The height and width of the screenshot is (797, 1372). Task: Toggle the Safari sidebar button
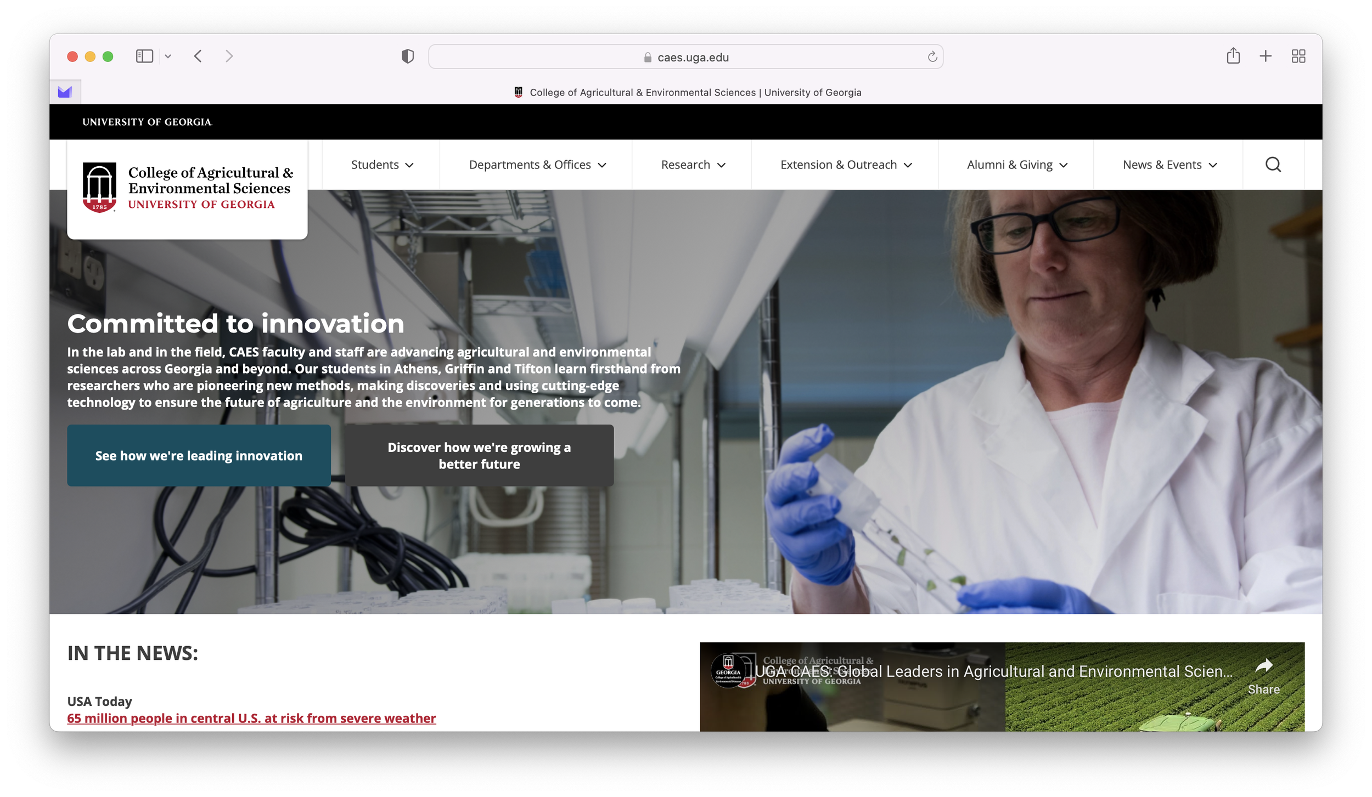[144, 56]
